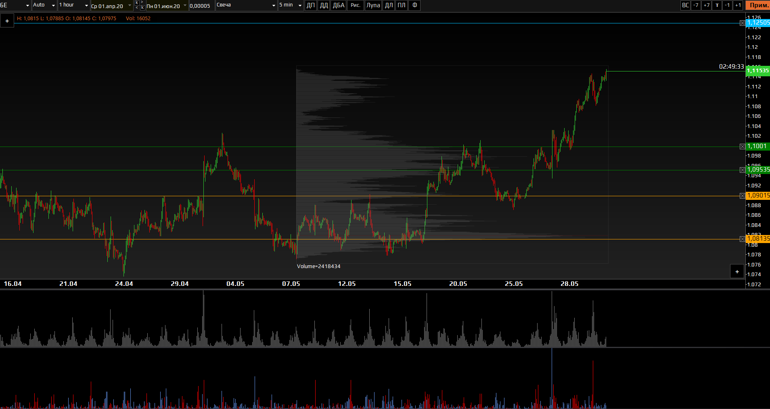This screenshot has width=770, height=409.
Task: Open the Рис. drawing tools button
Action: pyautogui.click(x=355, y=5)
